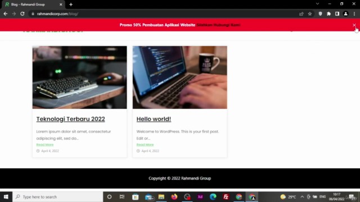Open Cortana circle icon on taskbar

(109, 197)
